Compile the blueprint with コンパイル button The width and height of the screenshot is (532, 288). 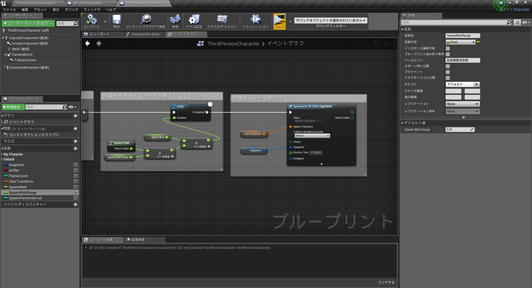tap(91, 21)
